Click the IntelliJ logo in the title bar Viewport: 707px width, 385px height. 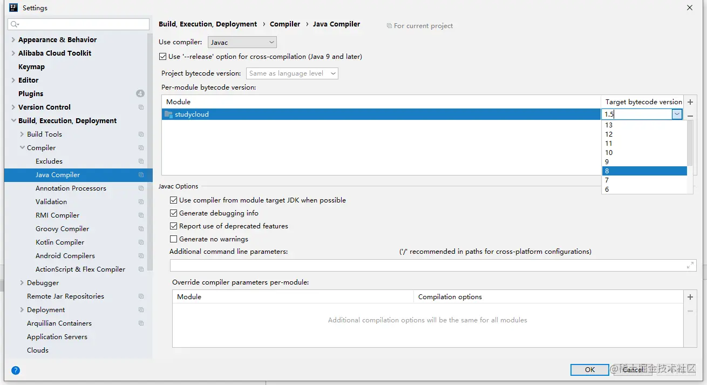click(x=13, y=8)
